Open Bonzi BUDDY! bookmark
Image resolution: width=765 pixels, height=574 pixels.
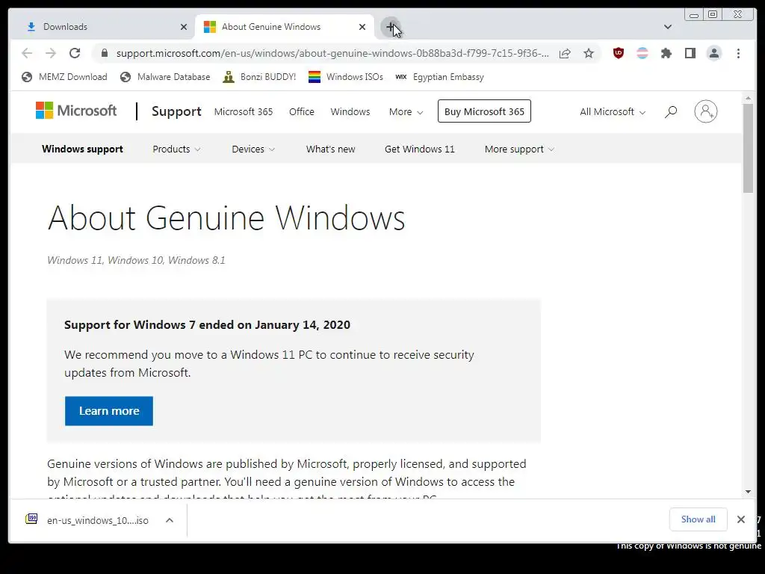click(259, 77)
